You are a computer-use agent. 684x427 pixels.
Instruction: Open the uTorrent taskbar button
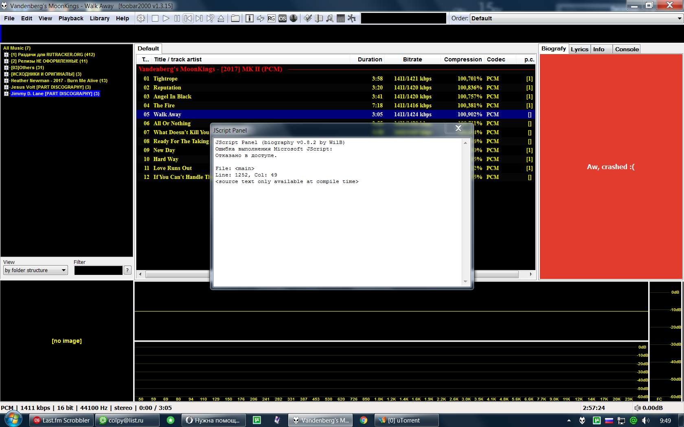[x=406, y=420]
